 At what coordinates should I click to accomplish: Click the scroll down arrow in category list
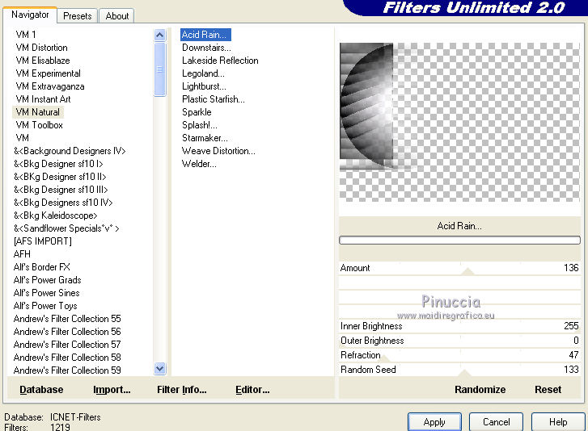click(x=160, y=369)
